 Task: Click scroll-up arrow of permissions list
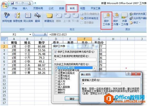[x=94, y=68]
